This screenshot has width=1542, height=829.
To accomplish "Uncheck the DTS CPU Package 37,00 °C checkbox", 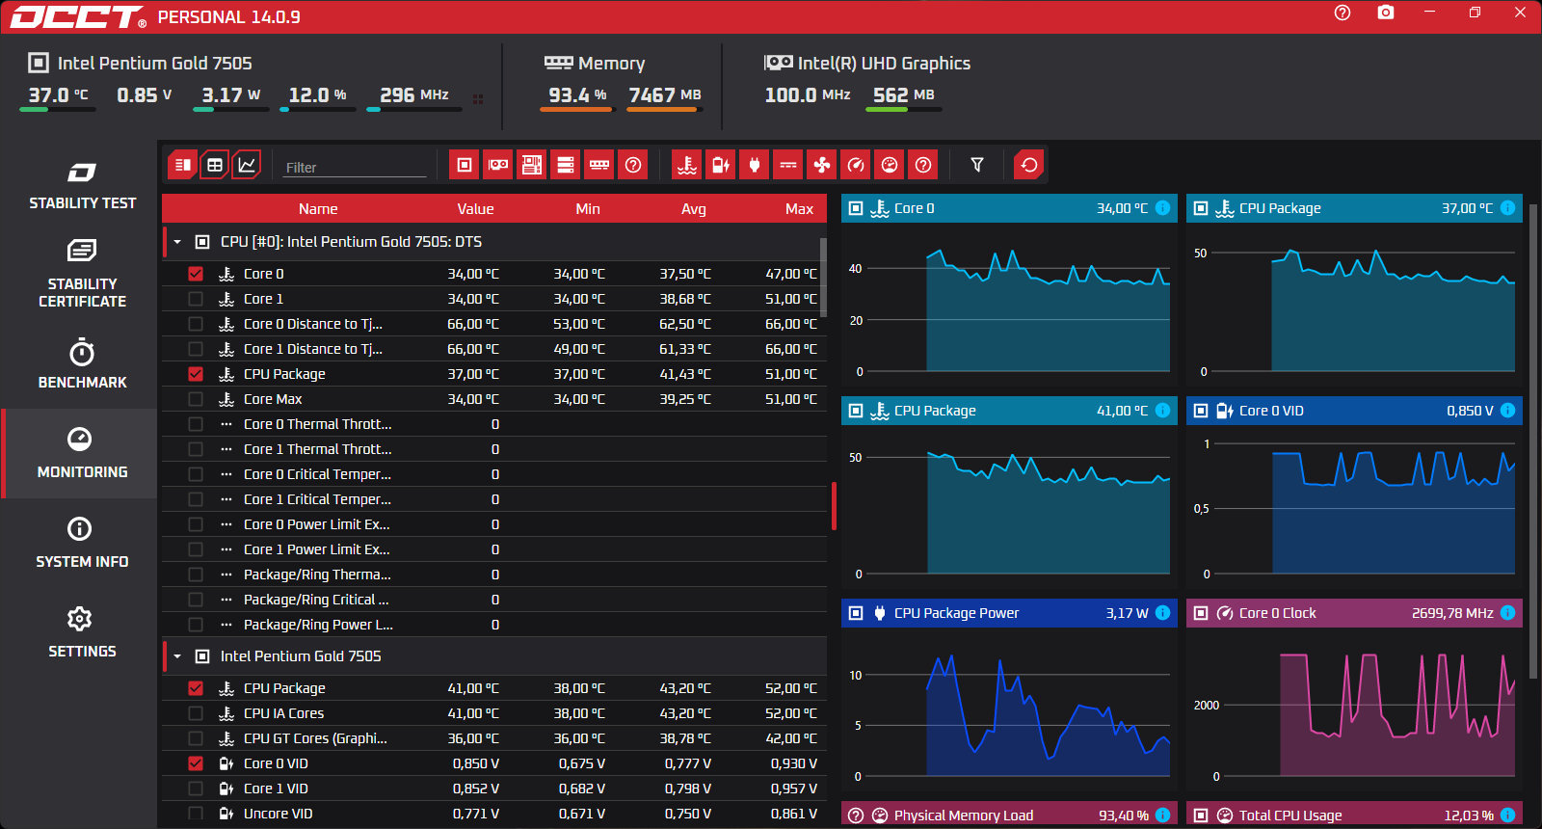I will [196, 374].
